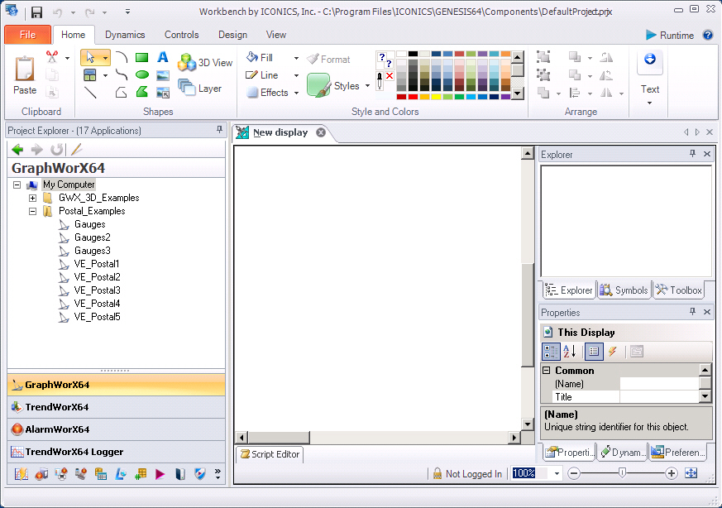
Task: Click the Runtime button
Action: coord(670,35)
